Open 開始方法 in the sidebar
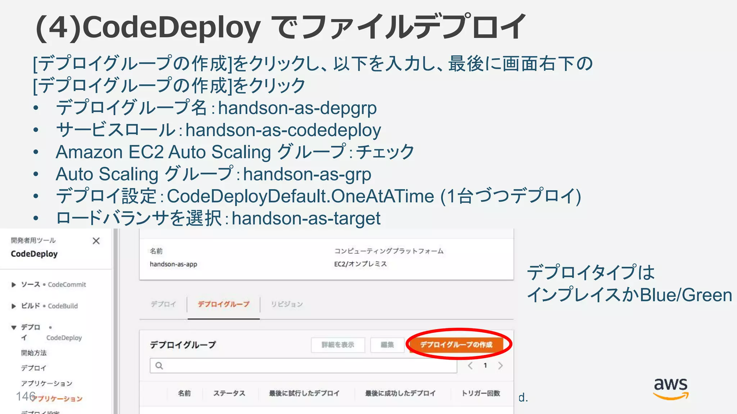The image size is (737, 414). 34,353
